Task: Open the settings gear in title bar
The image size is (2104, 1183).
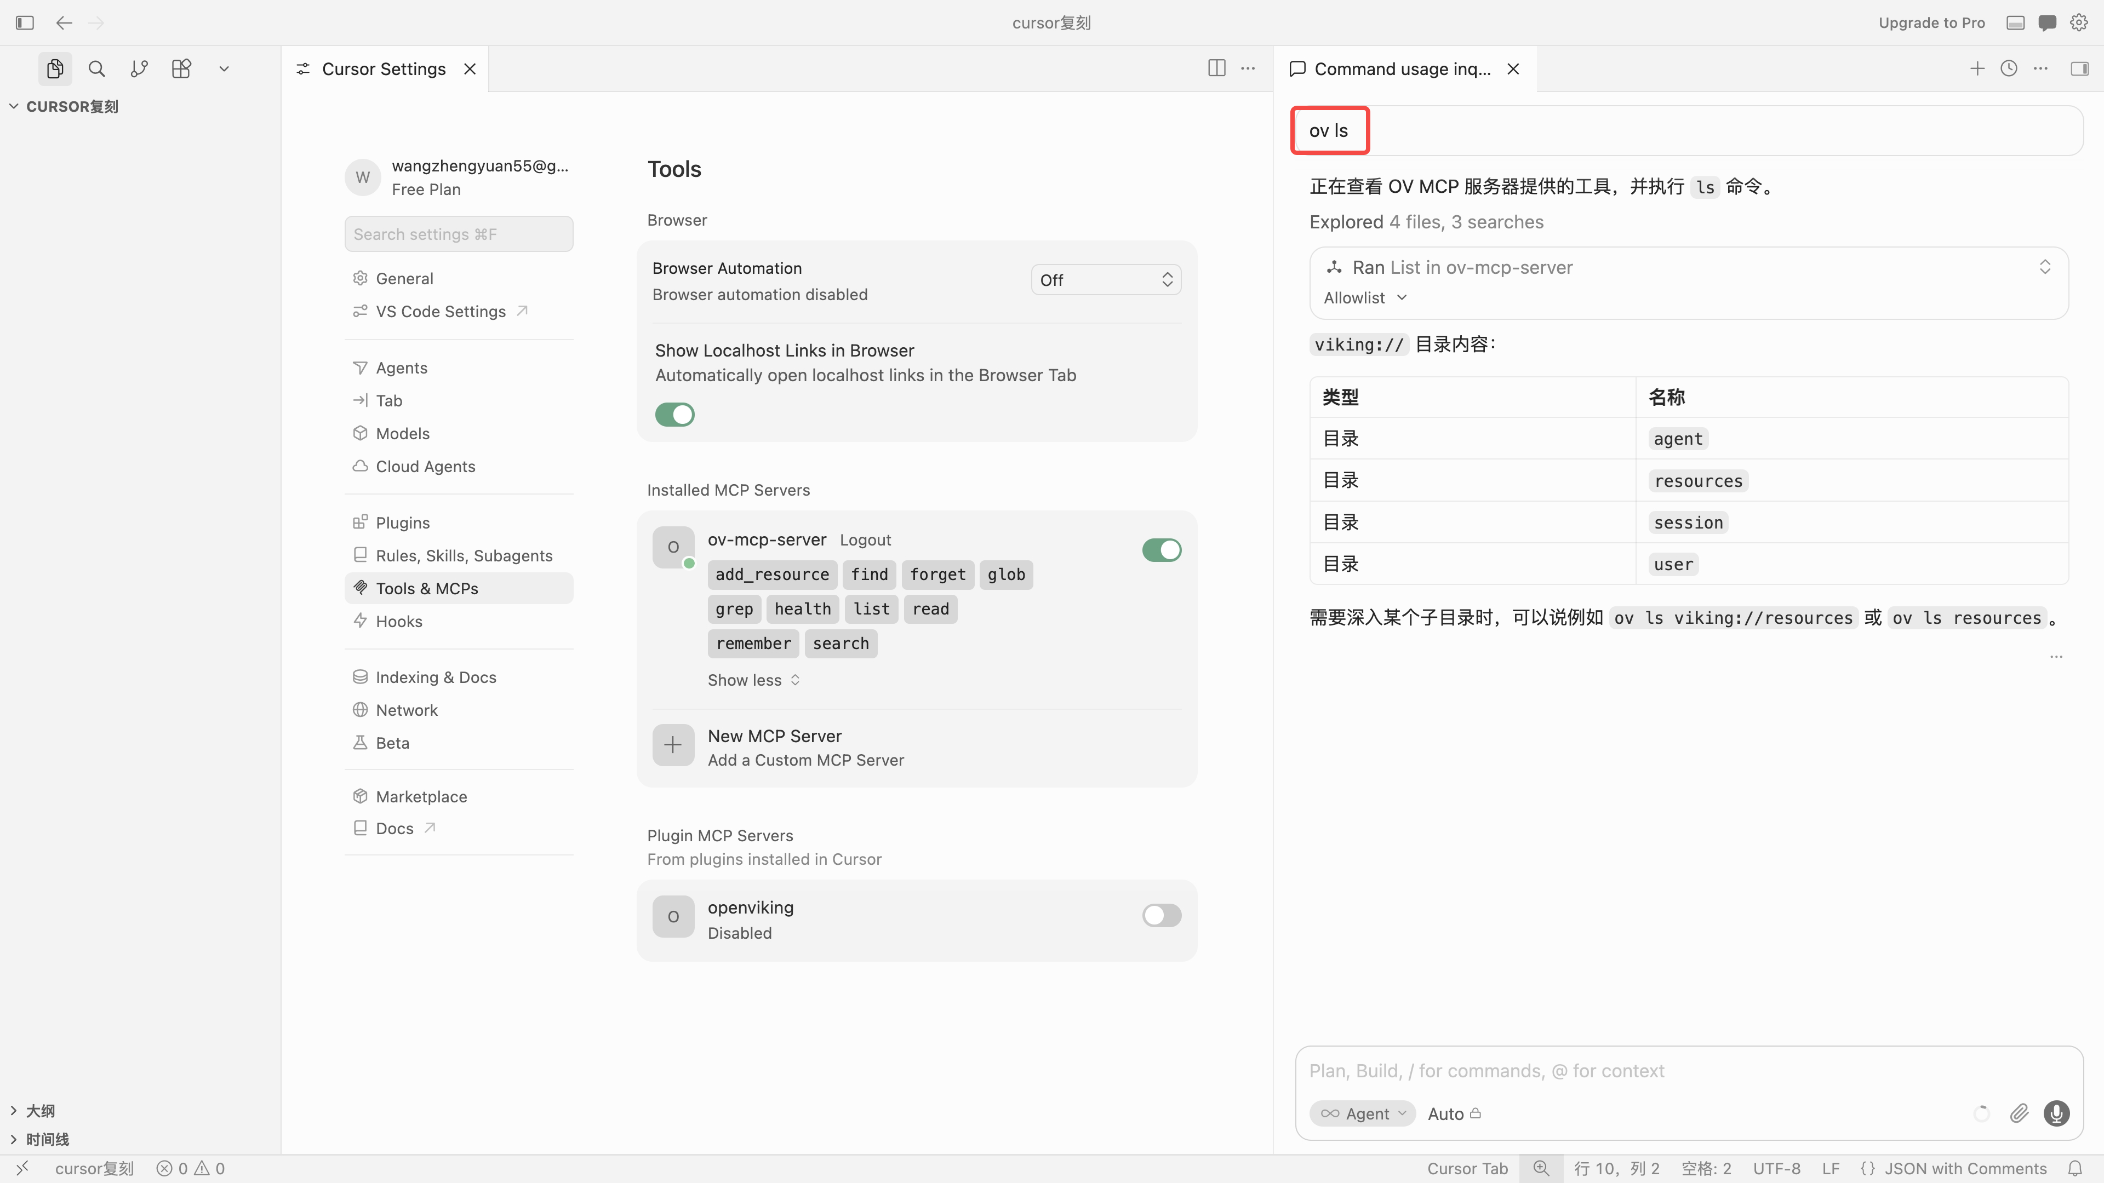Action: click(2079, 23)
